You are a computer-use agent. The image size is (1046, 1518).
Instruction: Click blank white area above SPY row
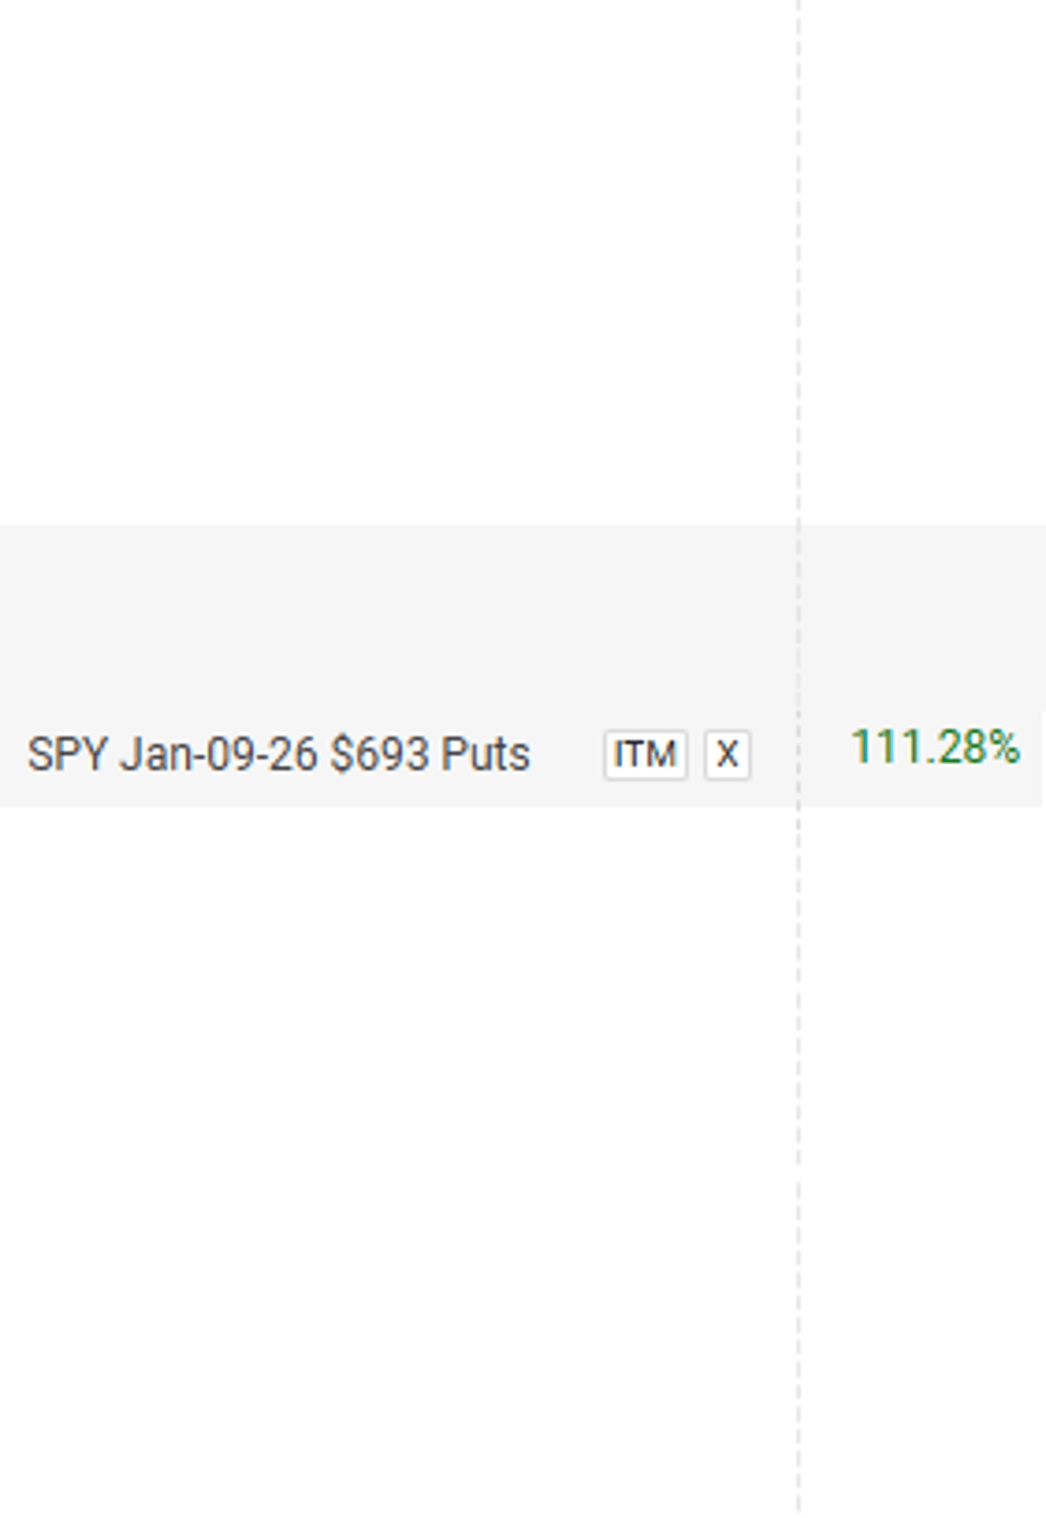[x=393, y=262]
